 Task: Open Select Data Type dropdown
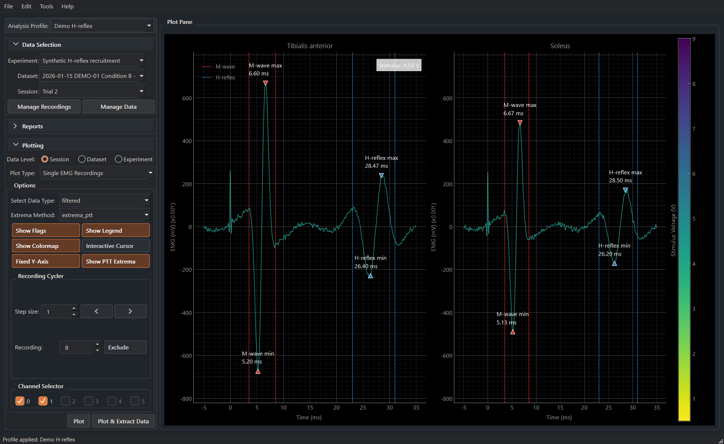tap(105, 200)
